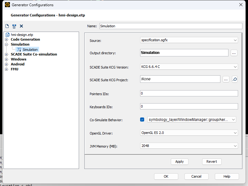Viewport: 248px width, 186px height.
Task: Click the Simulation configuration item icon
Action: click(x=19, y=50)
